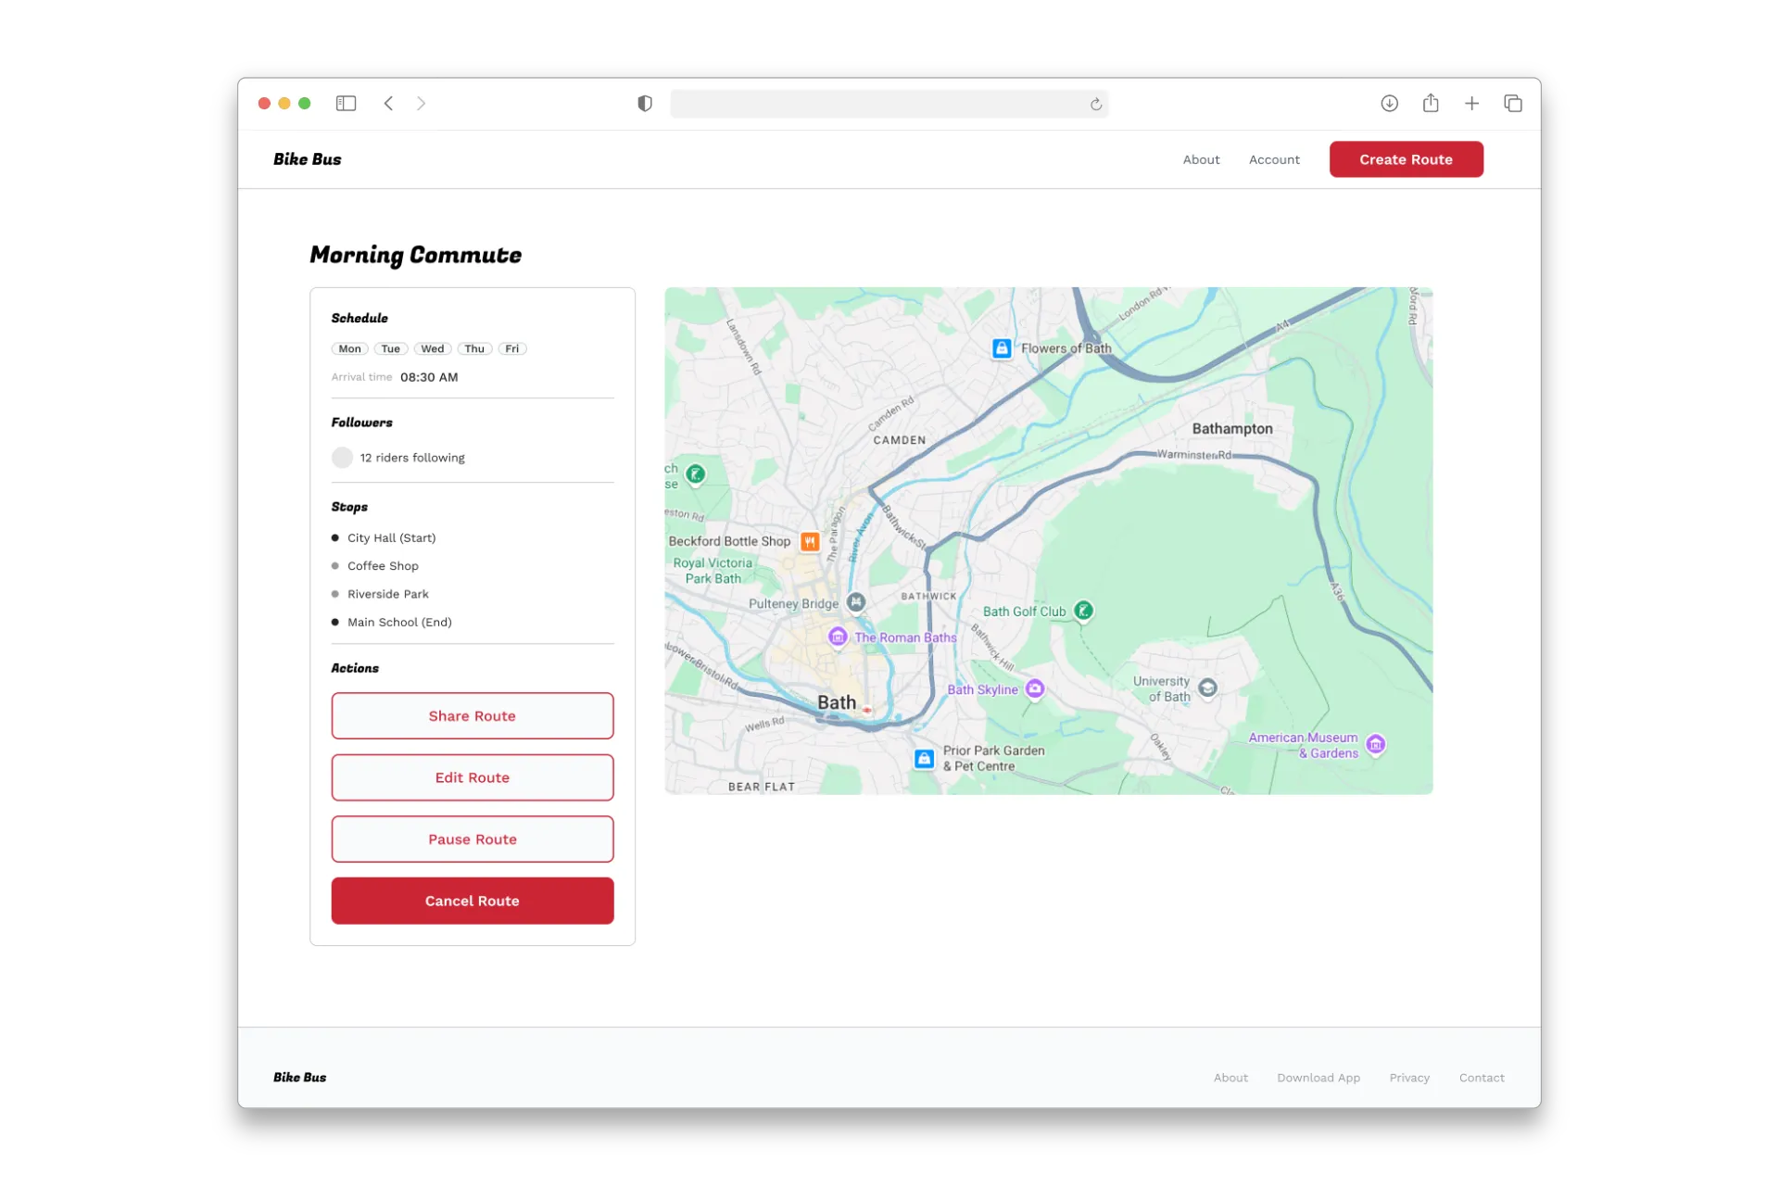Click the Beckford Bottle Shop restaurant pin
Image resolution: width=1779 pixels, height=1186 pixels.
810,541
